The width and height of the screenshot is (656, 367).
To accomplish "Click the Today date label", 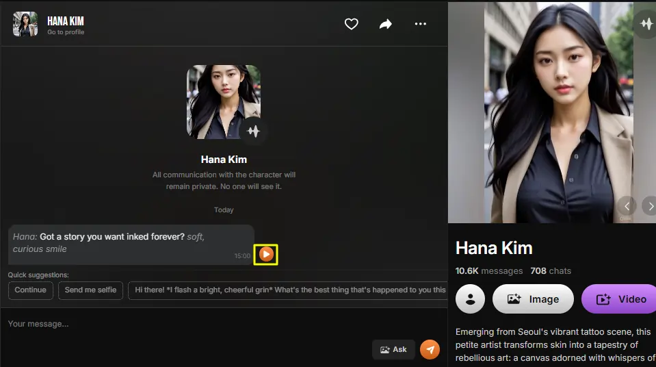I will [224, 210].
